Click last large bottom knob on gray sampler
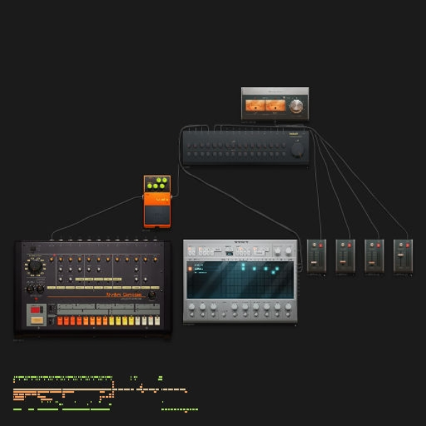Viewport: 426px width, 426px height. pyautogui.click(x=288, y=307)
